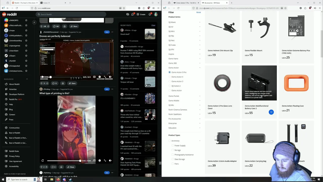Viewport: 323px width, 182px height.
Task: Play the drones video
Action: [43, 77]
